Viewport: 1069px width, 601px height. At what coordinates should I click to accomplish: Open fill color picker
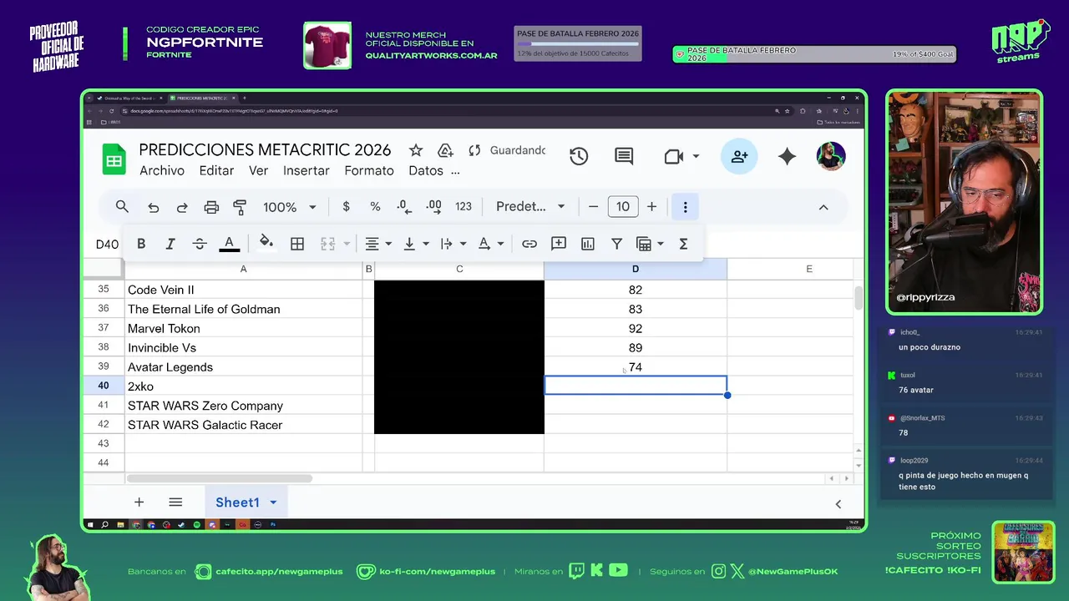(266, 244)
